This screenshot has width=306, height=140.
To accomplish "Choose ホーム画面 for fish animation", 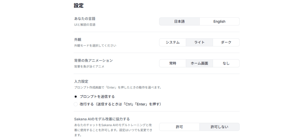I will point(199,64).
